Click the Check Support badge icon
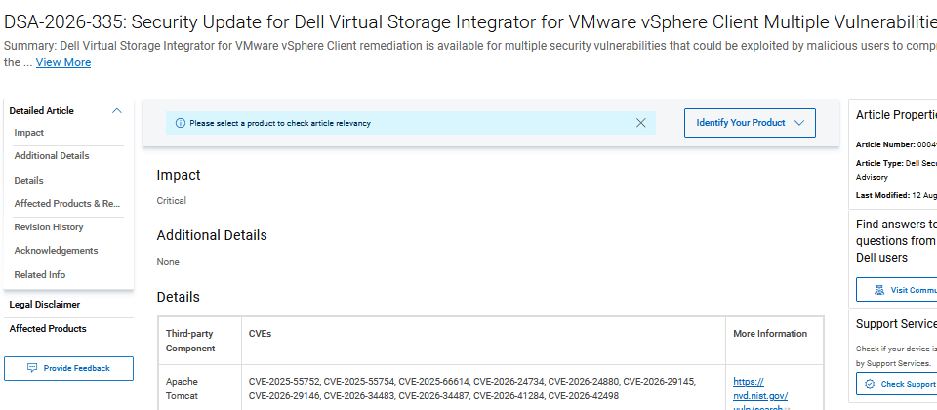 pyautogui.click(x=870, y=384)
